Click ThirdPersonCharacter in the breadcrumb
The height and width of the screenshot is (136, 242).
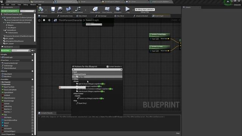tap(70, 20)
